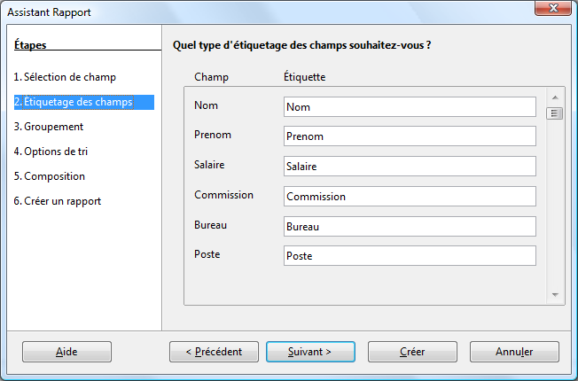
Task: Edit the Prenom label text field
Action: point(410,136)
